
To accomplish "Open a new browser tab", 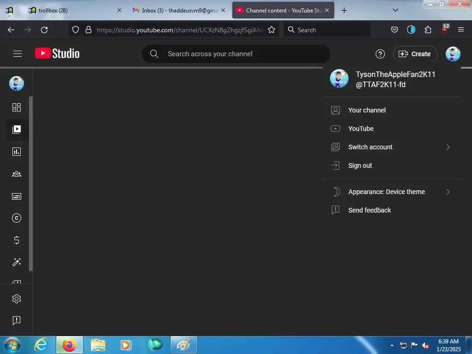I will 344,11.
